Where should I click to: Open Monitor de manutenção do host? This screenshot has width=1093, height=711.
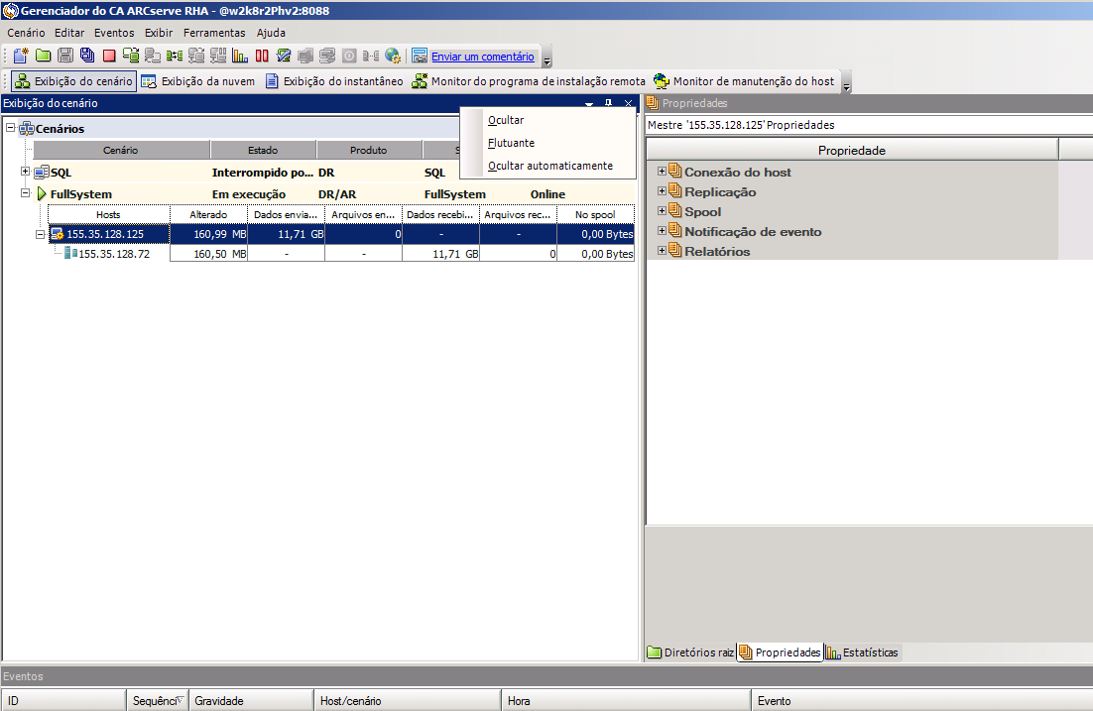[744, 81]
